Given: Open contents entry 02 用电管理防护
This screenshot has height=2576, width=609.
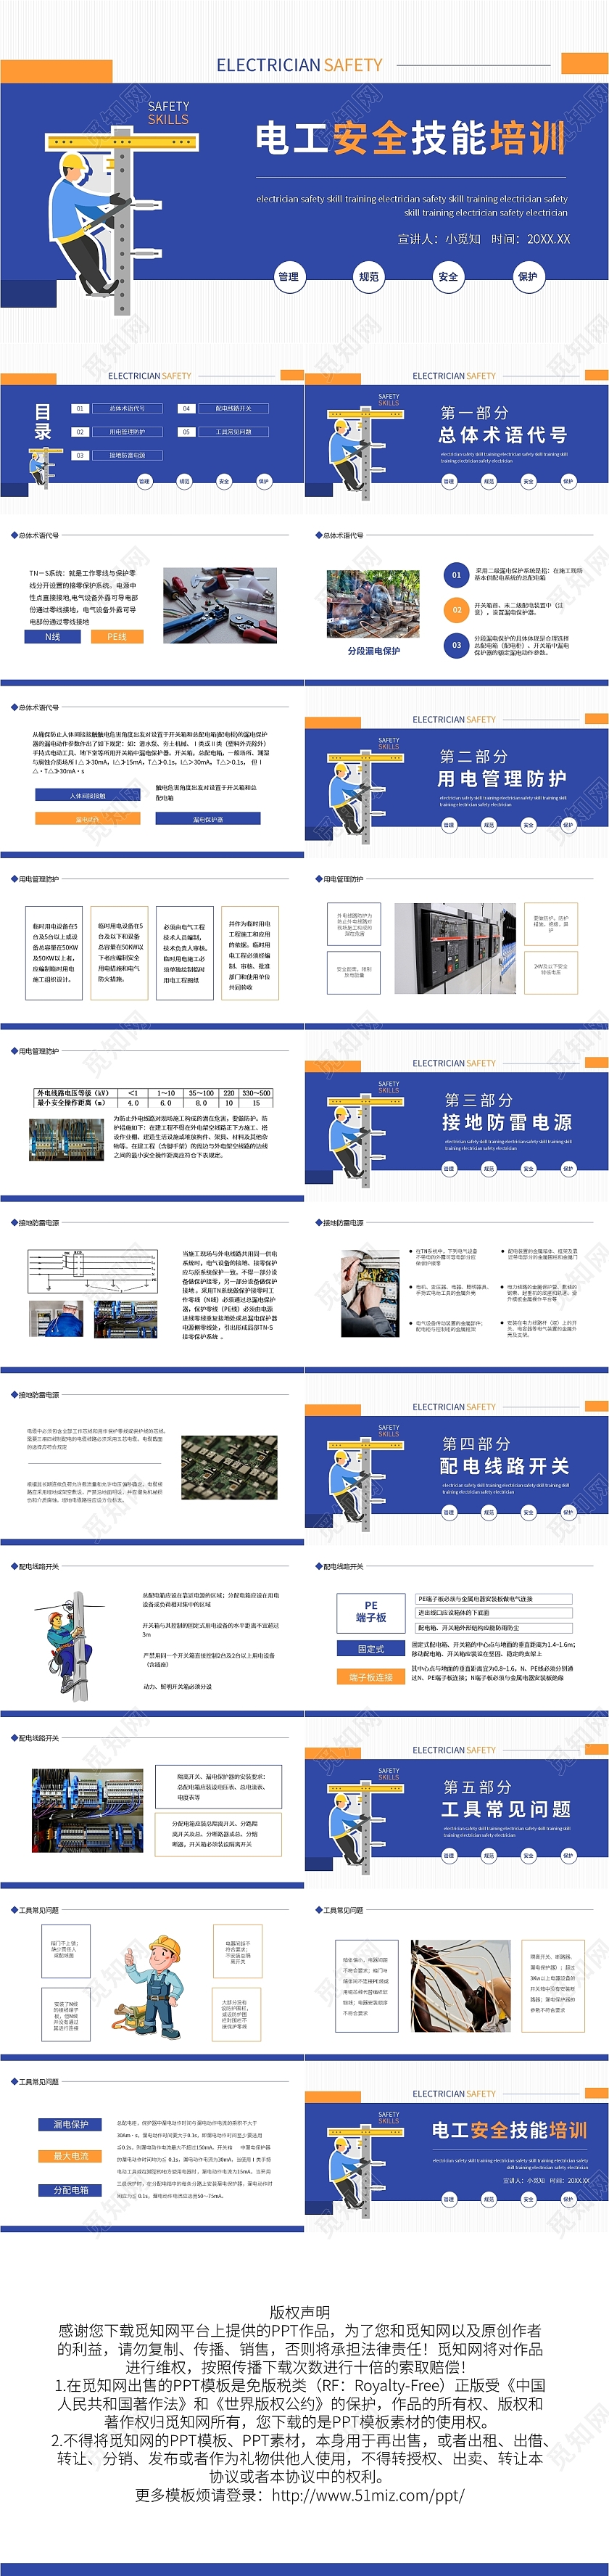Looking at the screenshot, I should [x=117, y=432].
